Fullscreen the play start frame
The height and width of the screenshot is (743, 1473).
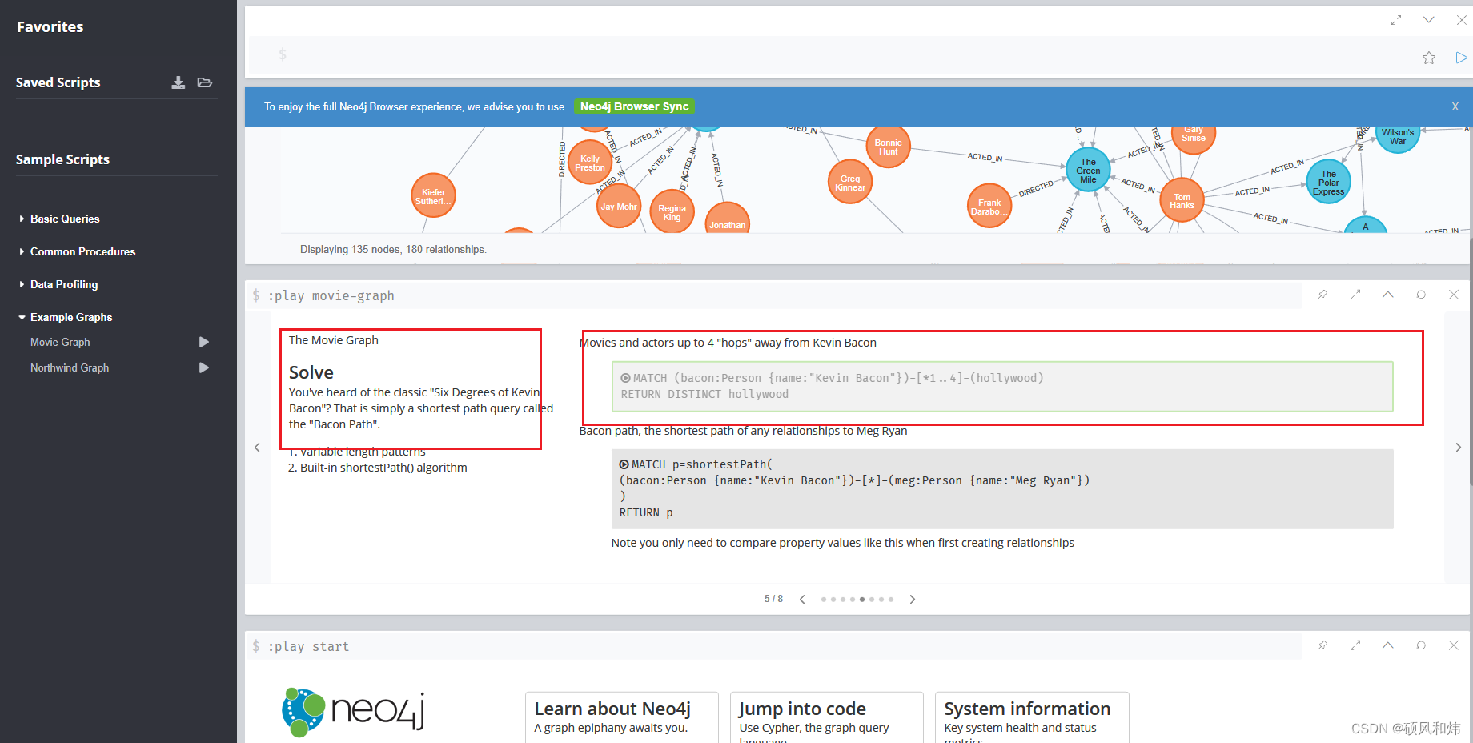pos(1355,645)
